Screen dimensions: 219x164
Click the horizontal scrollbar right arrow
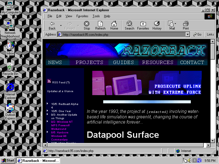coord(208,145)
